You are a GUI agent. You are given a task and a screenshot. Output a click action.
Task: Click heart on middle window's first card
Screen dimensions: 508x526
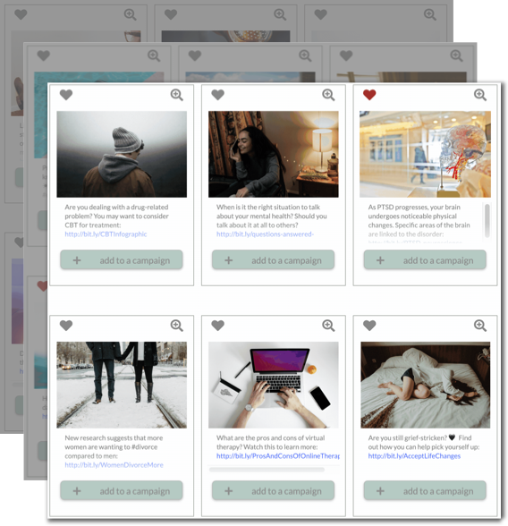[x=43, y=55]
